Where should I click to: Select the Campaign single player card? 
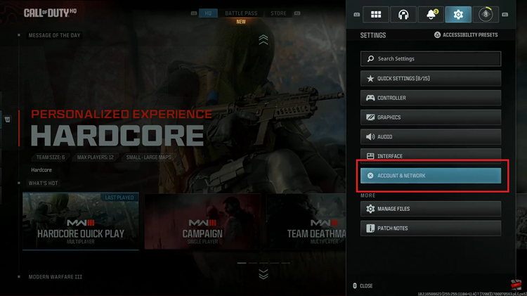(202, 221)
